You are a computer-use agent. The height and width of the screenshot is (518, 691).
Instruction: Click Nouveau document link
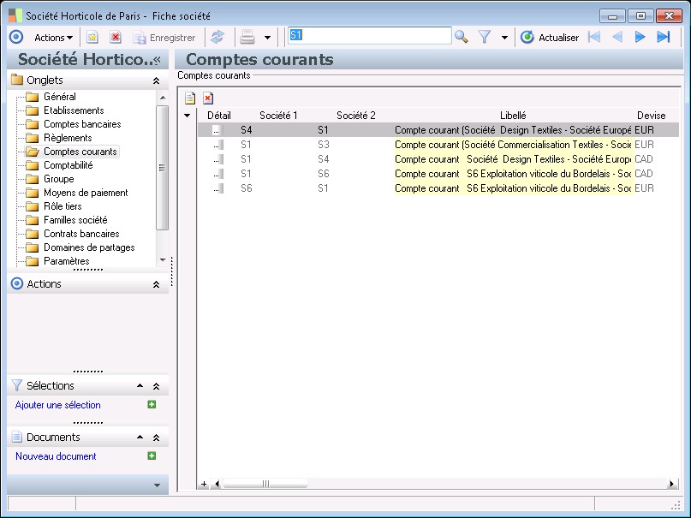pyautogui.click(x=56, y=456)
